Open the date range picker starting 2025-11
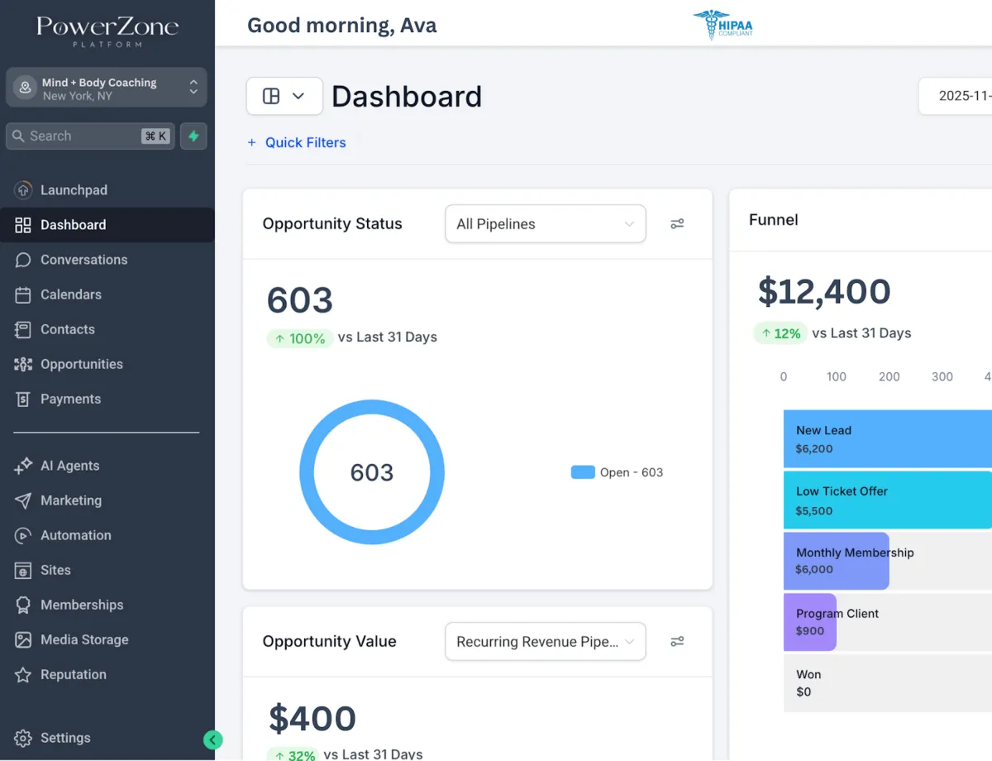Viewport: 992px width, 761px height. click(956, 96)
